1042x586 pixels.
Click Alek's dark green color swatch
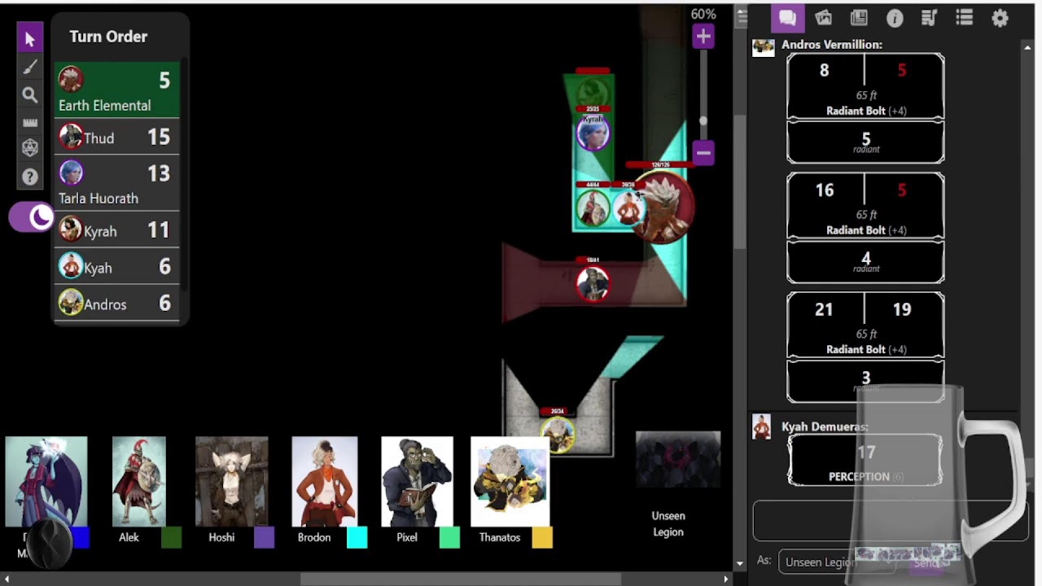tap(171, 537)
